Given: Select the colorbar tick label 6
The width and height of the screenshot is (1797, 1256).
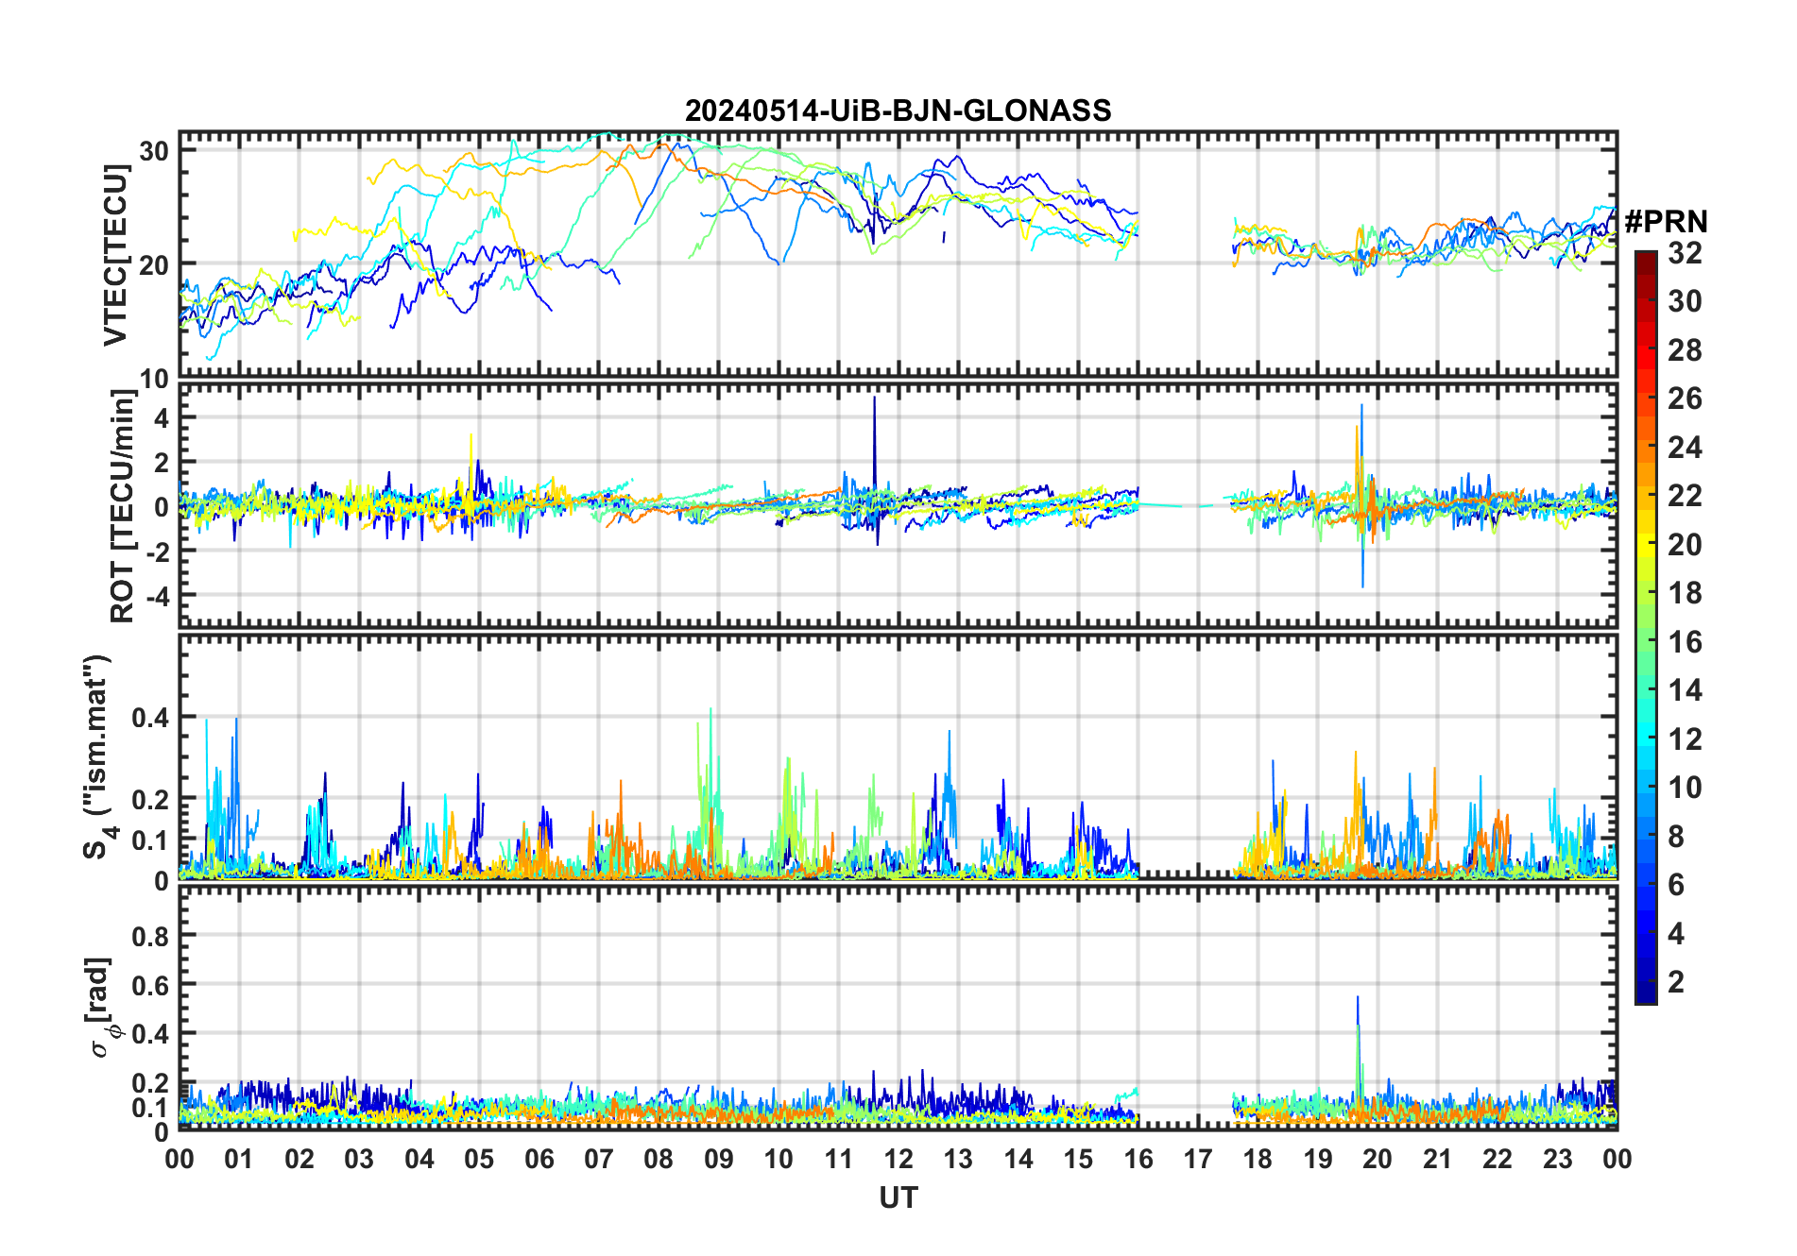Looking at the screenshot, I should pyautogui.click(x=1676, y=885).
